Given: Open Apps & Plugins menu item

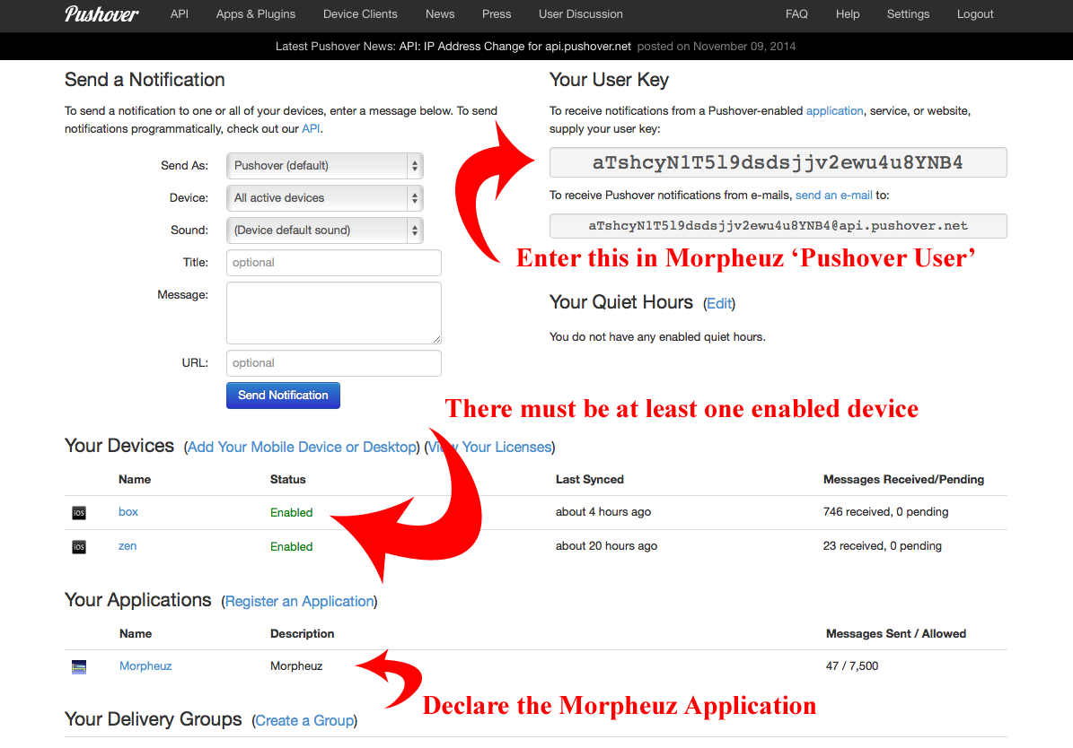Looking at the screenshot, I should coord(256,13).
